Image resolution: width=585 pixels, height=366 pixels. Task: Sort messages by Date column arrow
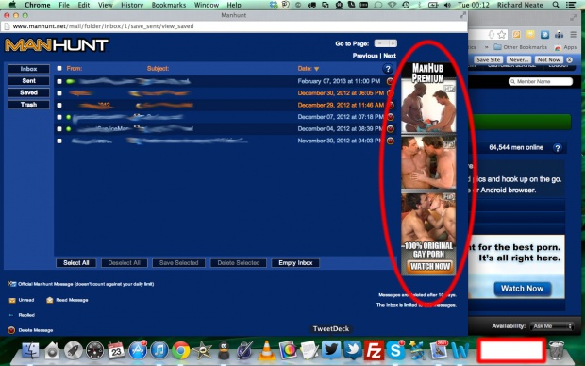[x=317, y=69]
